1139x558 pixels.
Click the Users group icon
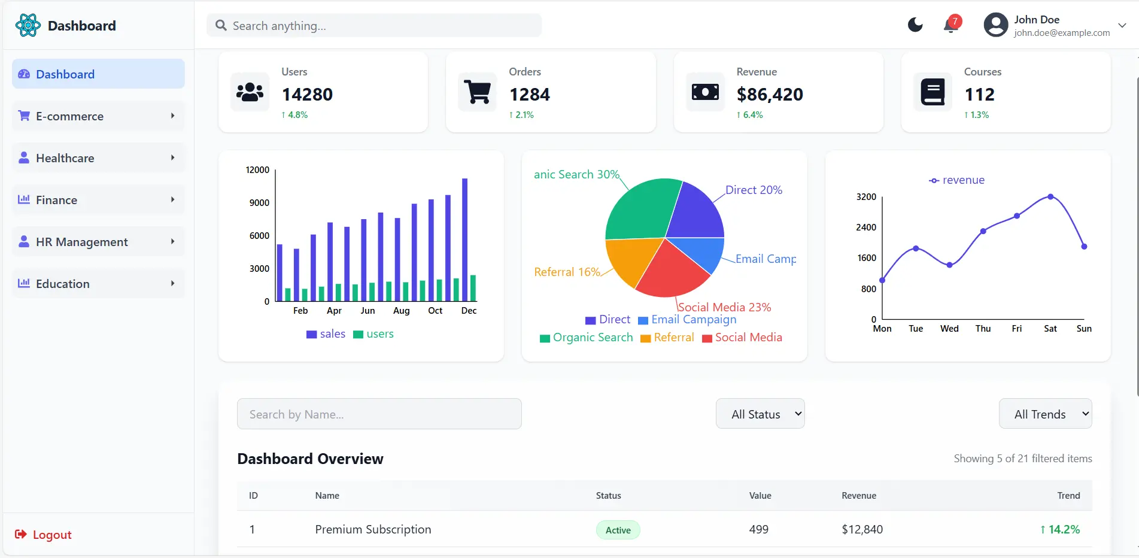pyautogui.click(x=250, y=92)
